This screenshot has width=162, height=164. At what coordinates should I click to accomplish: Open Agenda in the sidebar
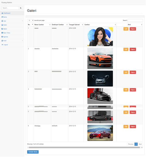pos(12,37)
